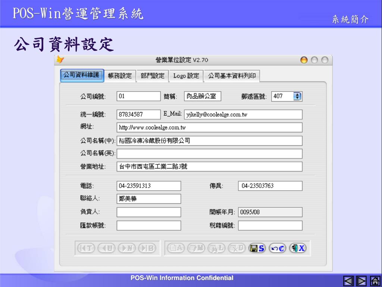Image resolution: width=382 pixels, height=287 pixels.
Task: Click the 公司資料設定 slide heading
Action: coord(64,44)
